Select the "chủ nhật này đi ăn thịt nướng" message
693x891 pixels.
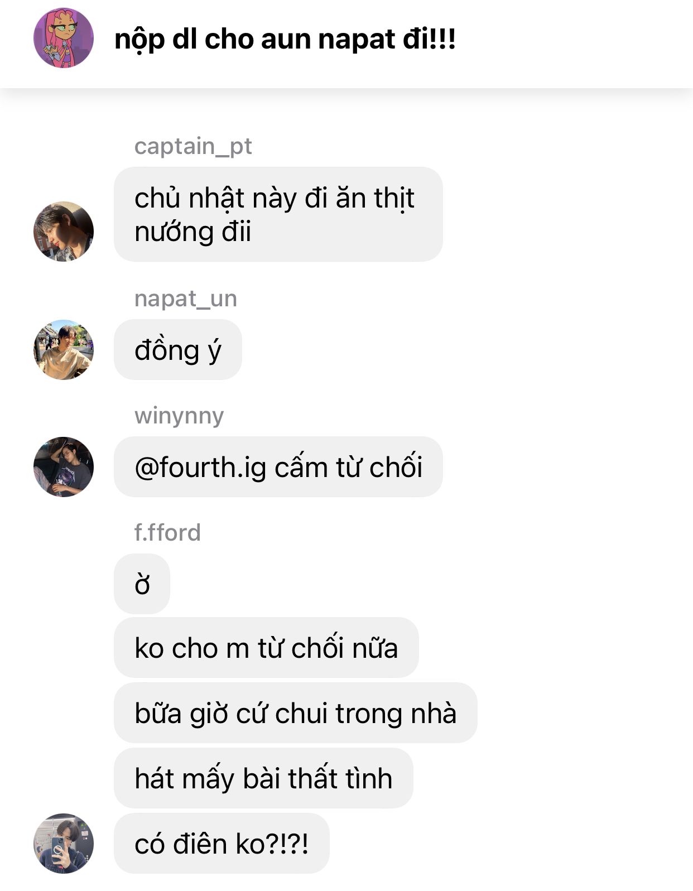(x=278, y=214)
